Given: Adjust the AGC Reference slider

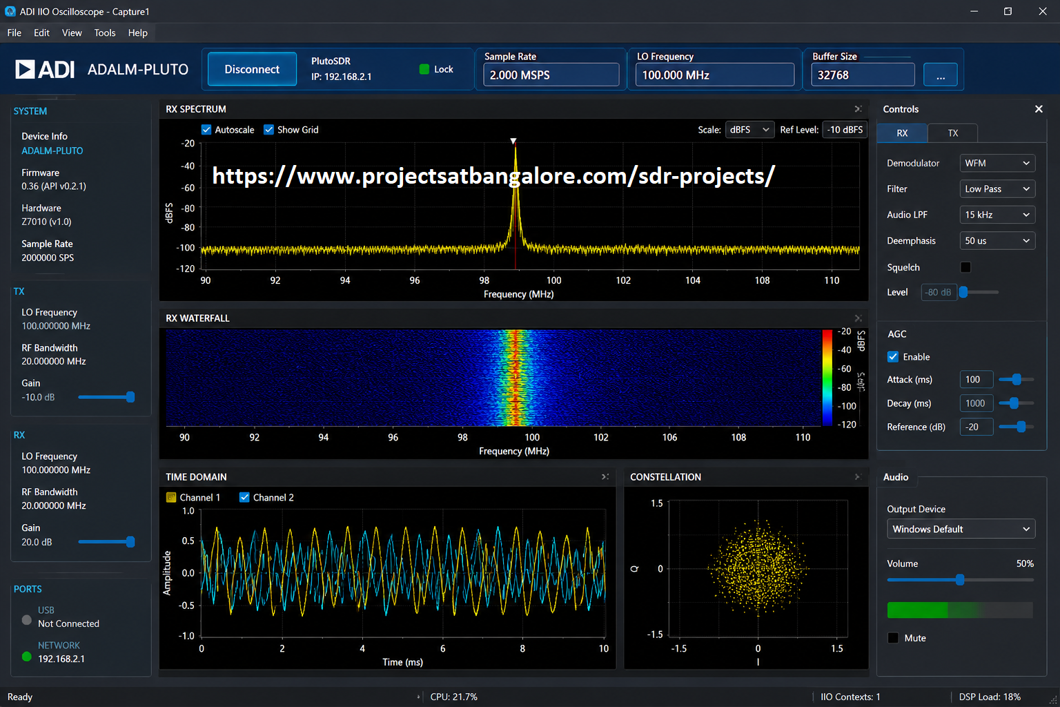Looking at the screenshot, I should pyautogui.click(x=1021, y=427).
